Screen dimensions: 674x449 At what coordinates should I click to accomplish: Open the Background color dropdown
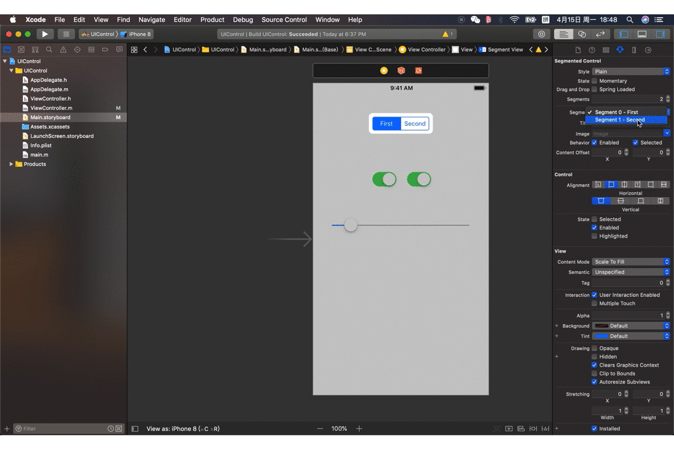click(630, 326)
